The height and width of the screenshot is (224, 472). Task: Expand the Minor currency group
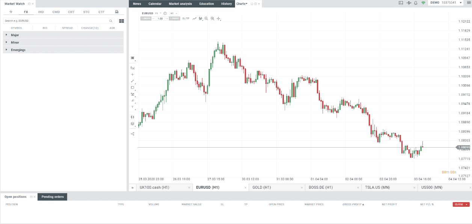(x=63, y=42)
